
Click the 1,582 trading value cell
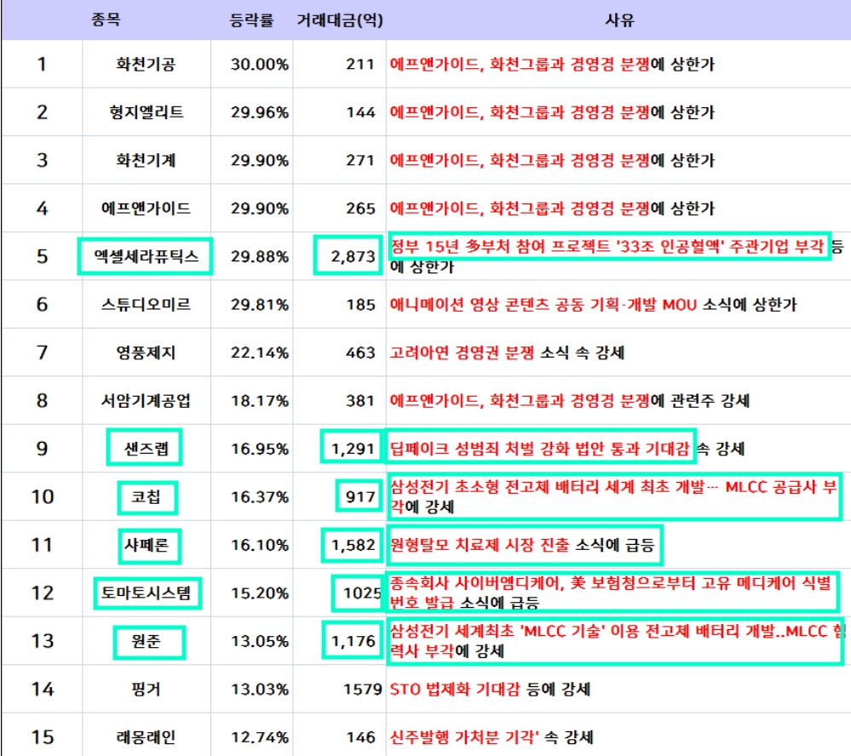[x=352, y=545]
